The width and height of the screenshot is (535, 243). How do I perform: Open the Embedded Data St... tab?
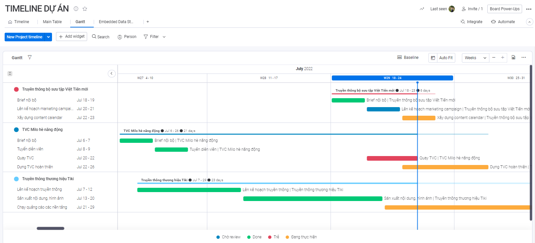tap(116, 22)
